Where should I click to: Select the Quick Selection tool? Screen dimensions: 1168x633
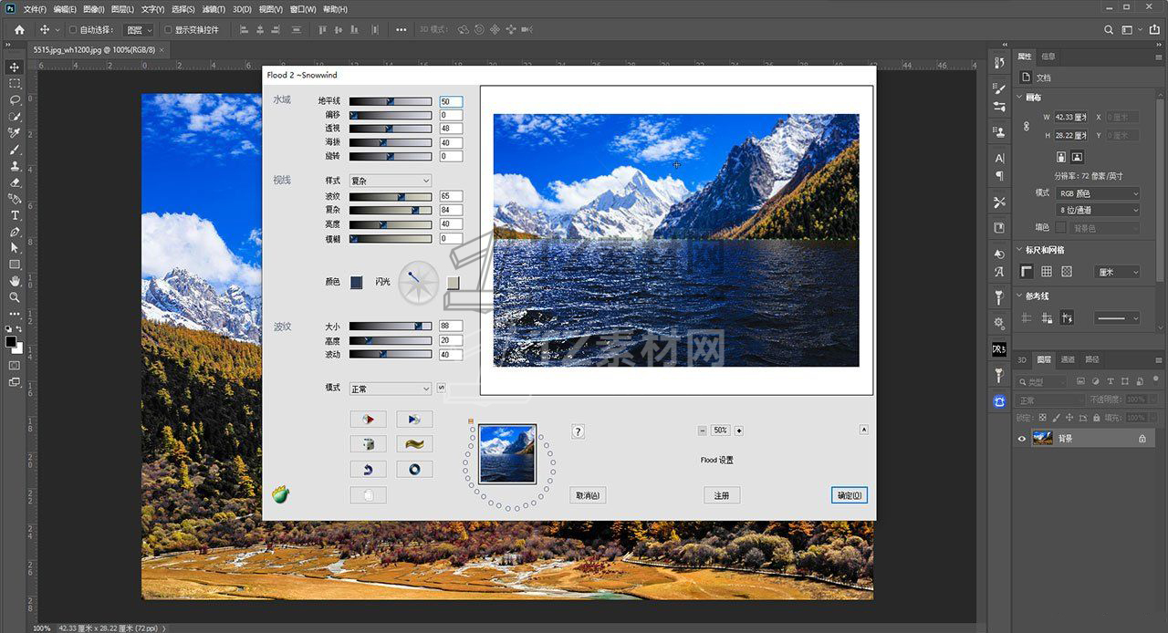(x=15, y=116)
